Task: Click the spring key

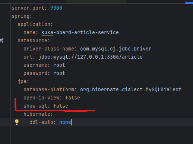Action: coord(20,16)
